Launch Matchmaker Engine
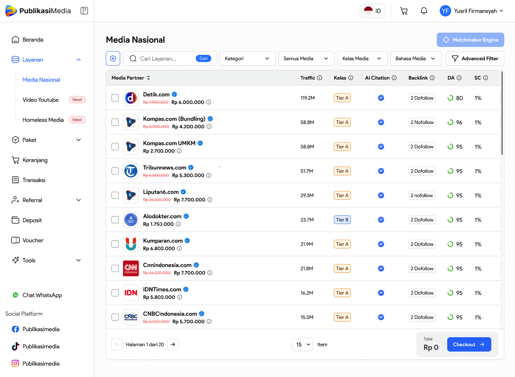 (x=471, y=40)
